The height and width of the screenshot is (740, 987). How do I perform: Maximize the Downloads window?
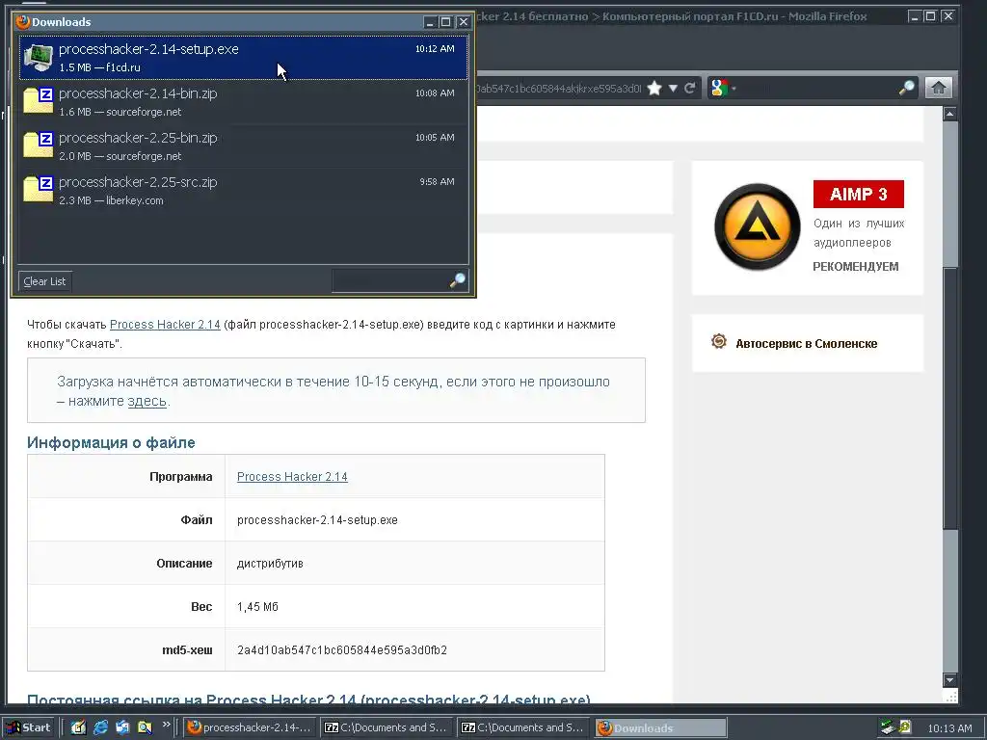(446, 22)
